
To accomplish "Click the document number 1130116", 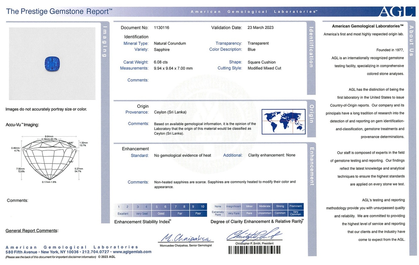I will (x=161, y=28).
